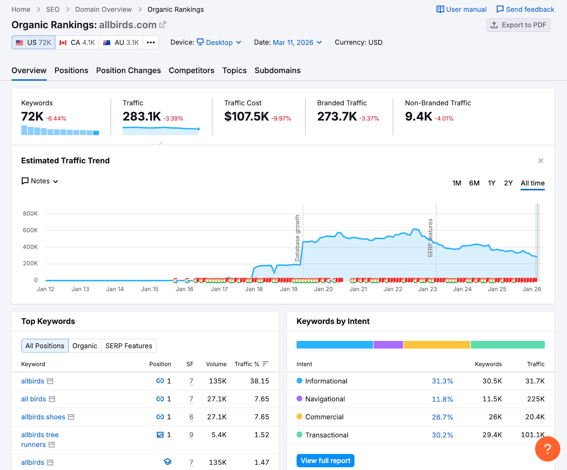Select the Organic filter in Top Keywords
Image resolution: width=567 pixels, height=470 pixels.
click(x=84, y=346)
